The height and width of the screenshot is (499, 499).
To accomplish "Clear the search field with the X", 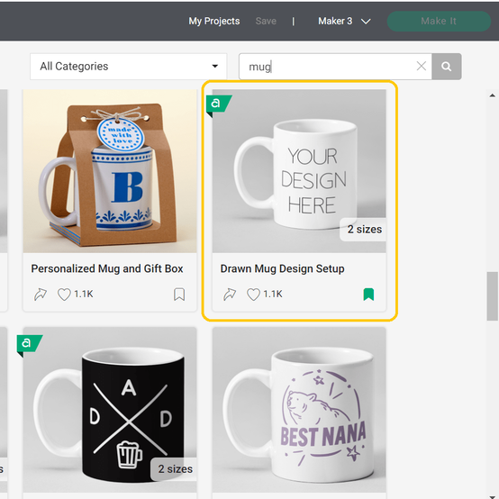I will pos(422,66).
